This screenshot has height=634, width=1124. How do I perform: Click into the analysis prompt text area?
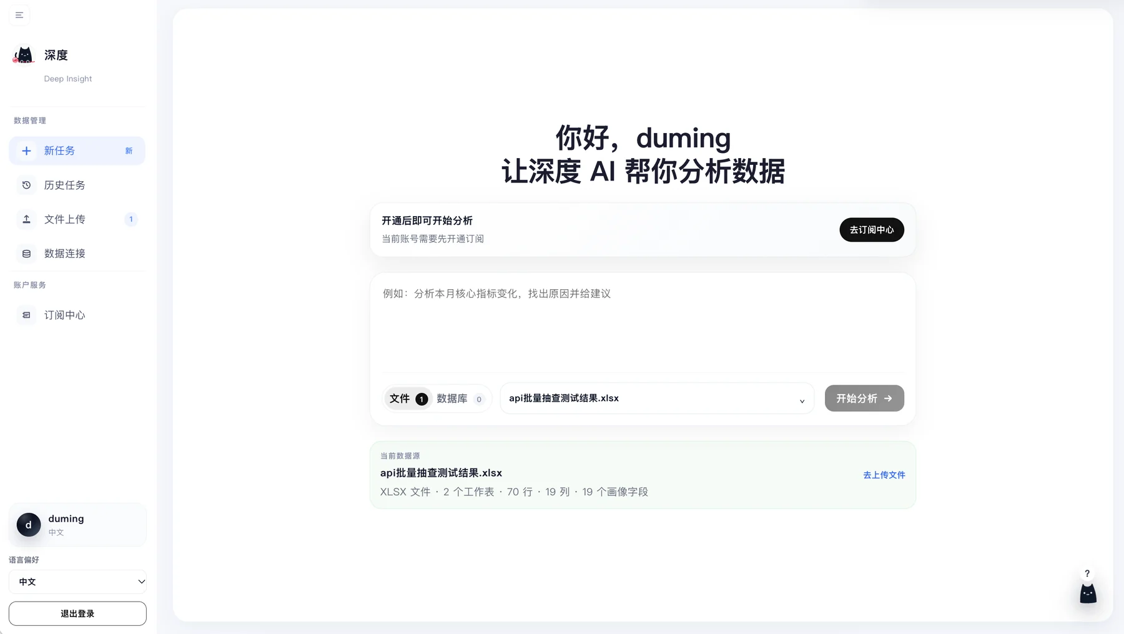pos(643,325)
